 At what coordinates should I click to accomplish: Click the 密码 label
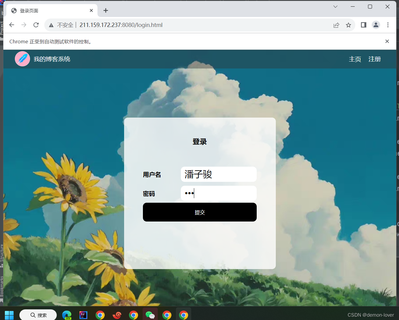pyautogui.click(x=149, y=194)
